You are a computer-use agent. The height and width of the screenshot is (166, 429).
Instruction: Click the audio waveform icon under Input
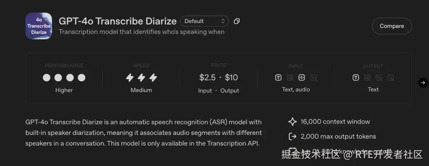point(301,78)
